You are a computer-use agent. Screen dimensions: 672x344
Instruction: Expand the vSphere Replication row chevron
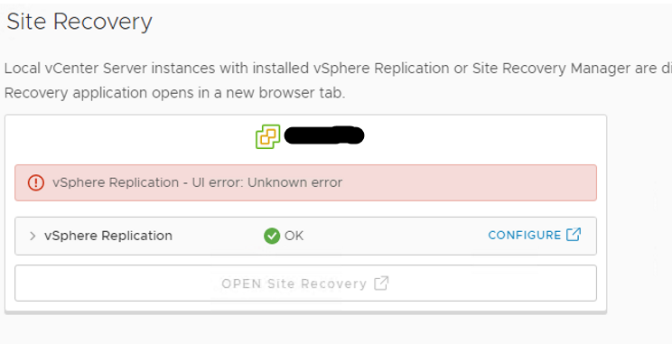click(33, 236)
